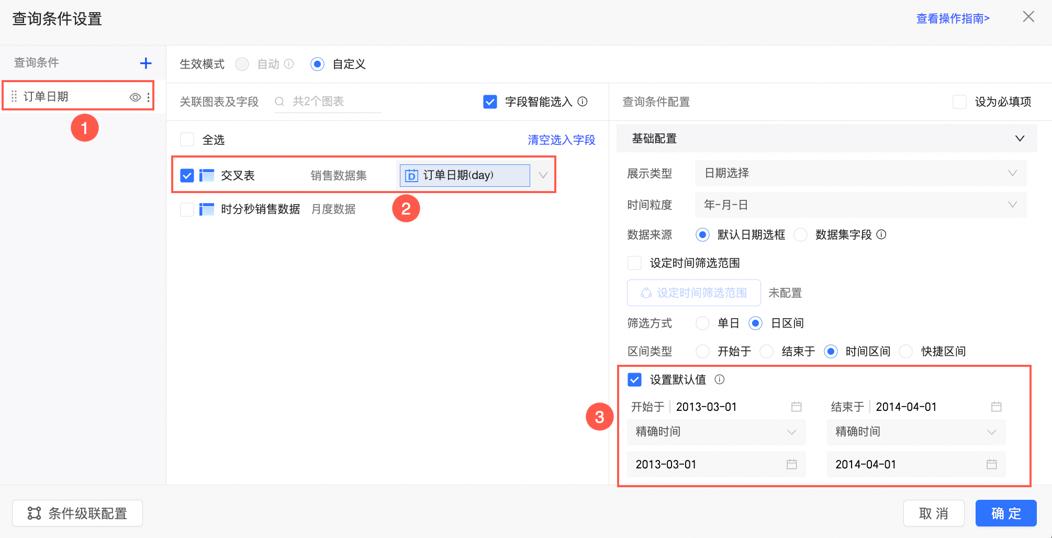Viewport: 1052px width, 538px height.
Task: Open more options for 订单日期 condition
Action: 149,97
